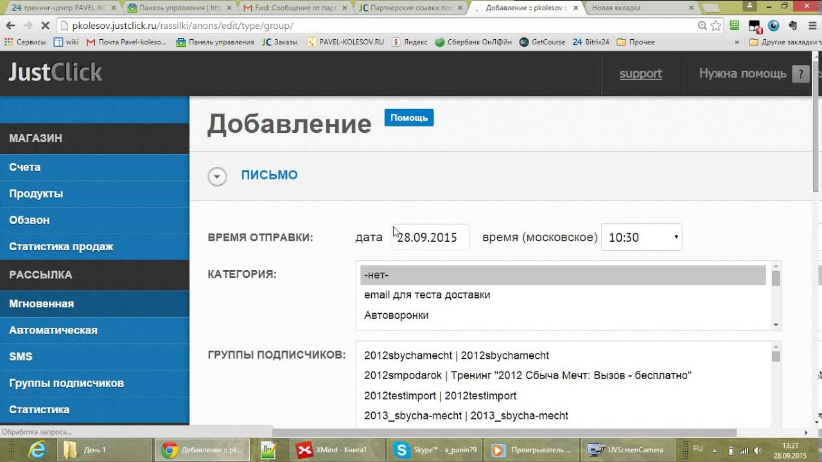This screenshot has height=462, width=822.
Task: Open the Почта Pavel-koleso bookmark
Action: pos(127,42)
